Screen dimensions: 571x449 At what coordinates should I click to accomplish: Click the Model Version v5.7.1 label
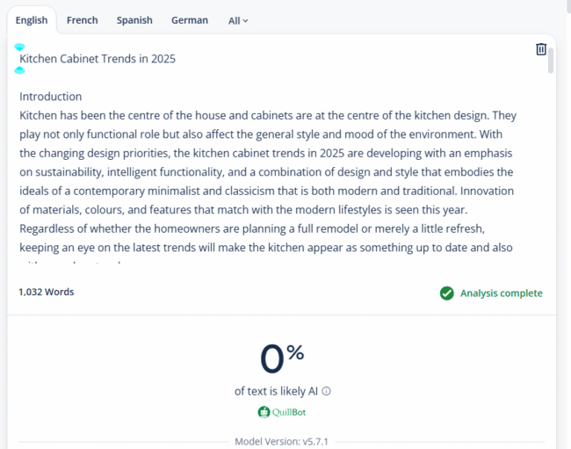[281, 441]
